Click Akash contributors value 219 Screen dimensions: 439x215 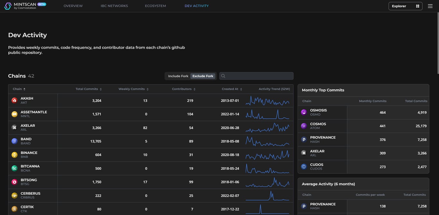(190, 101)
